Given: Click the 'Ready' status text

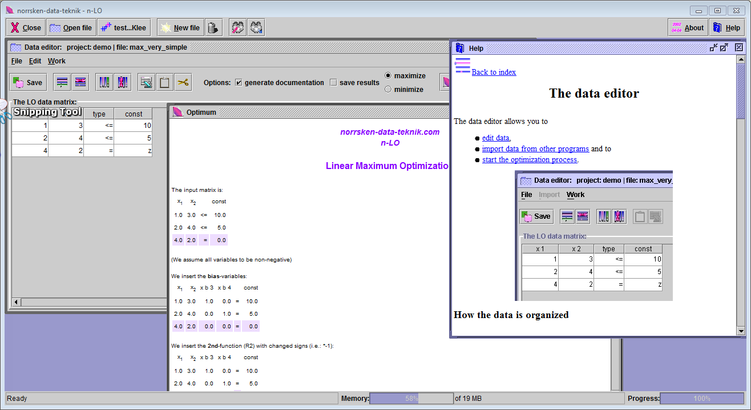Looking at the screenshot, I should [17, 399].
